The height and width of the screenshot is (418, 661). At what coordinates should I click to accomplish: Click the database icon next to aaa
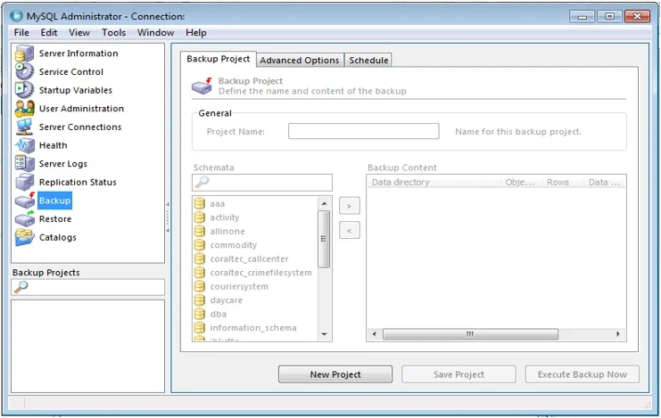click(x=200, y=203)
